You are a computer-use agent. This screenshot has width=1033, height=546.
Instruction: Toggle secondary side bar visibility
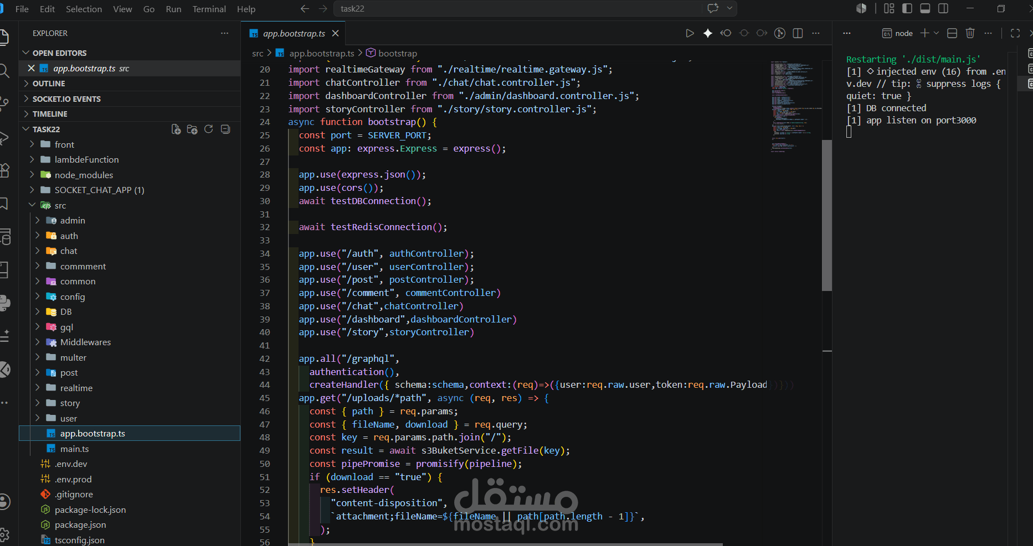(943, 8)
